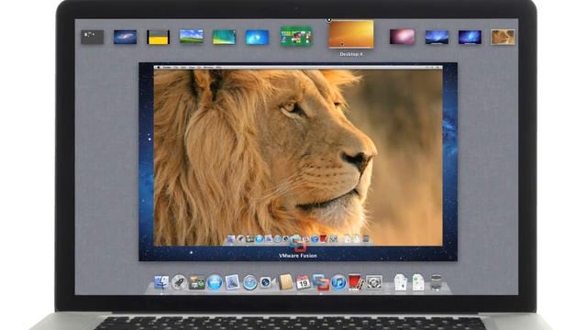Select the lion wallpaper space thumbnail

click(503, 37)
